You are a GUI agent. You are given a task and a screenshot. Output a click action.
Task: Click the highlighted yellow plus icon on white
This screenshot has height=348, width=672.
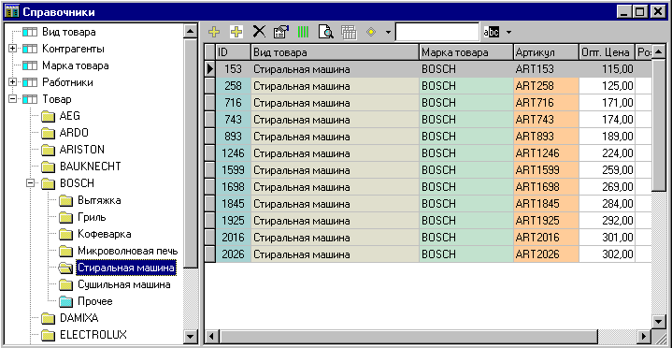236,32
